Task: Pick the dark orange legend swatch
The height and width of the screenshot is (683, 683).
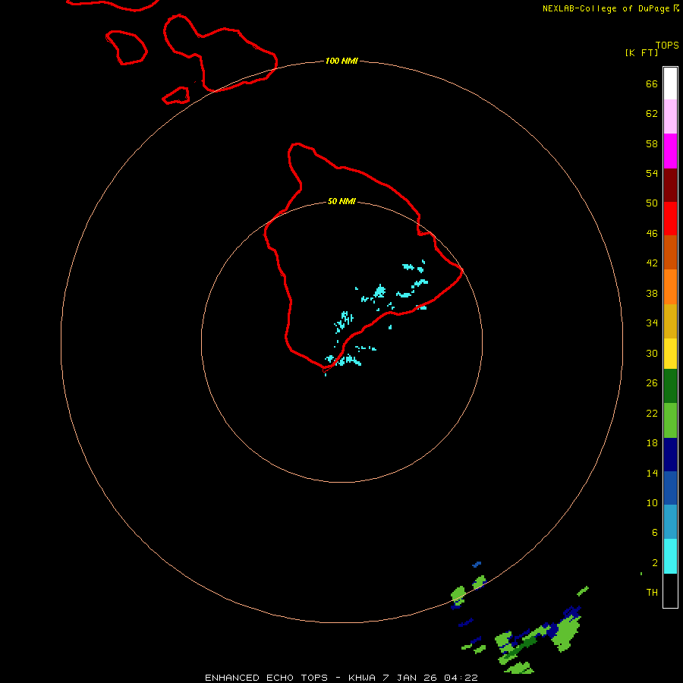Action: click(x=670, y=253)
